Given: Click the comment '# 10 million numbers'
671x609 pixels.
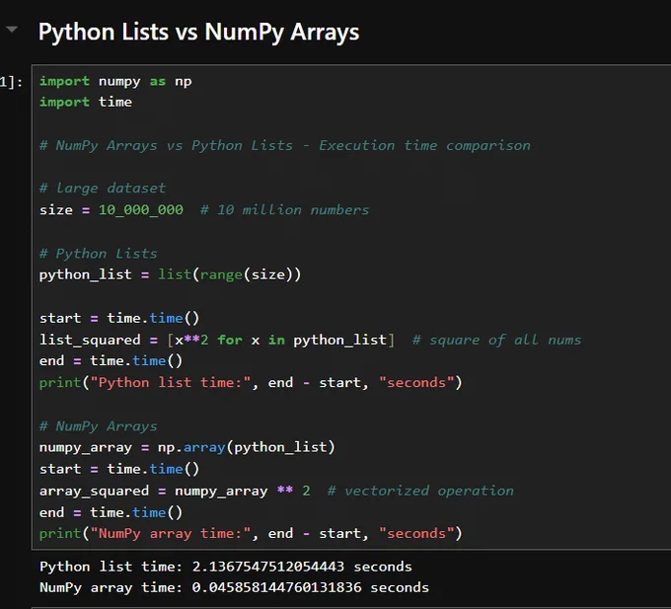Looking at the screenshot, I should coord(284,209).
